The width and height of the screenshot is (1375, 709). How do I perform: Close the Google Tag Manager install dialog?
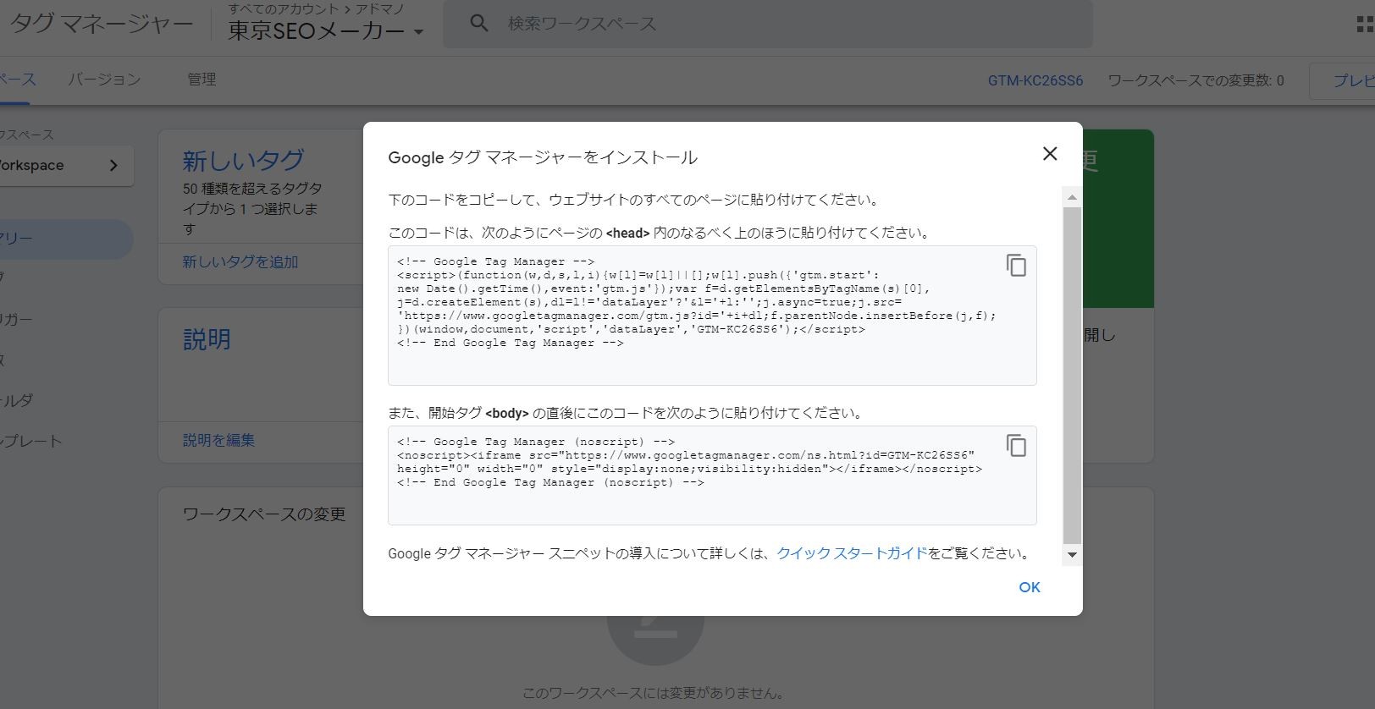click(x=1050, y=154)
